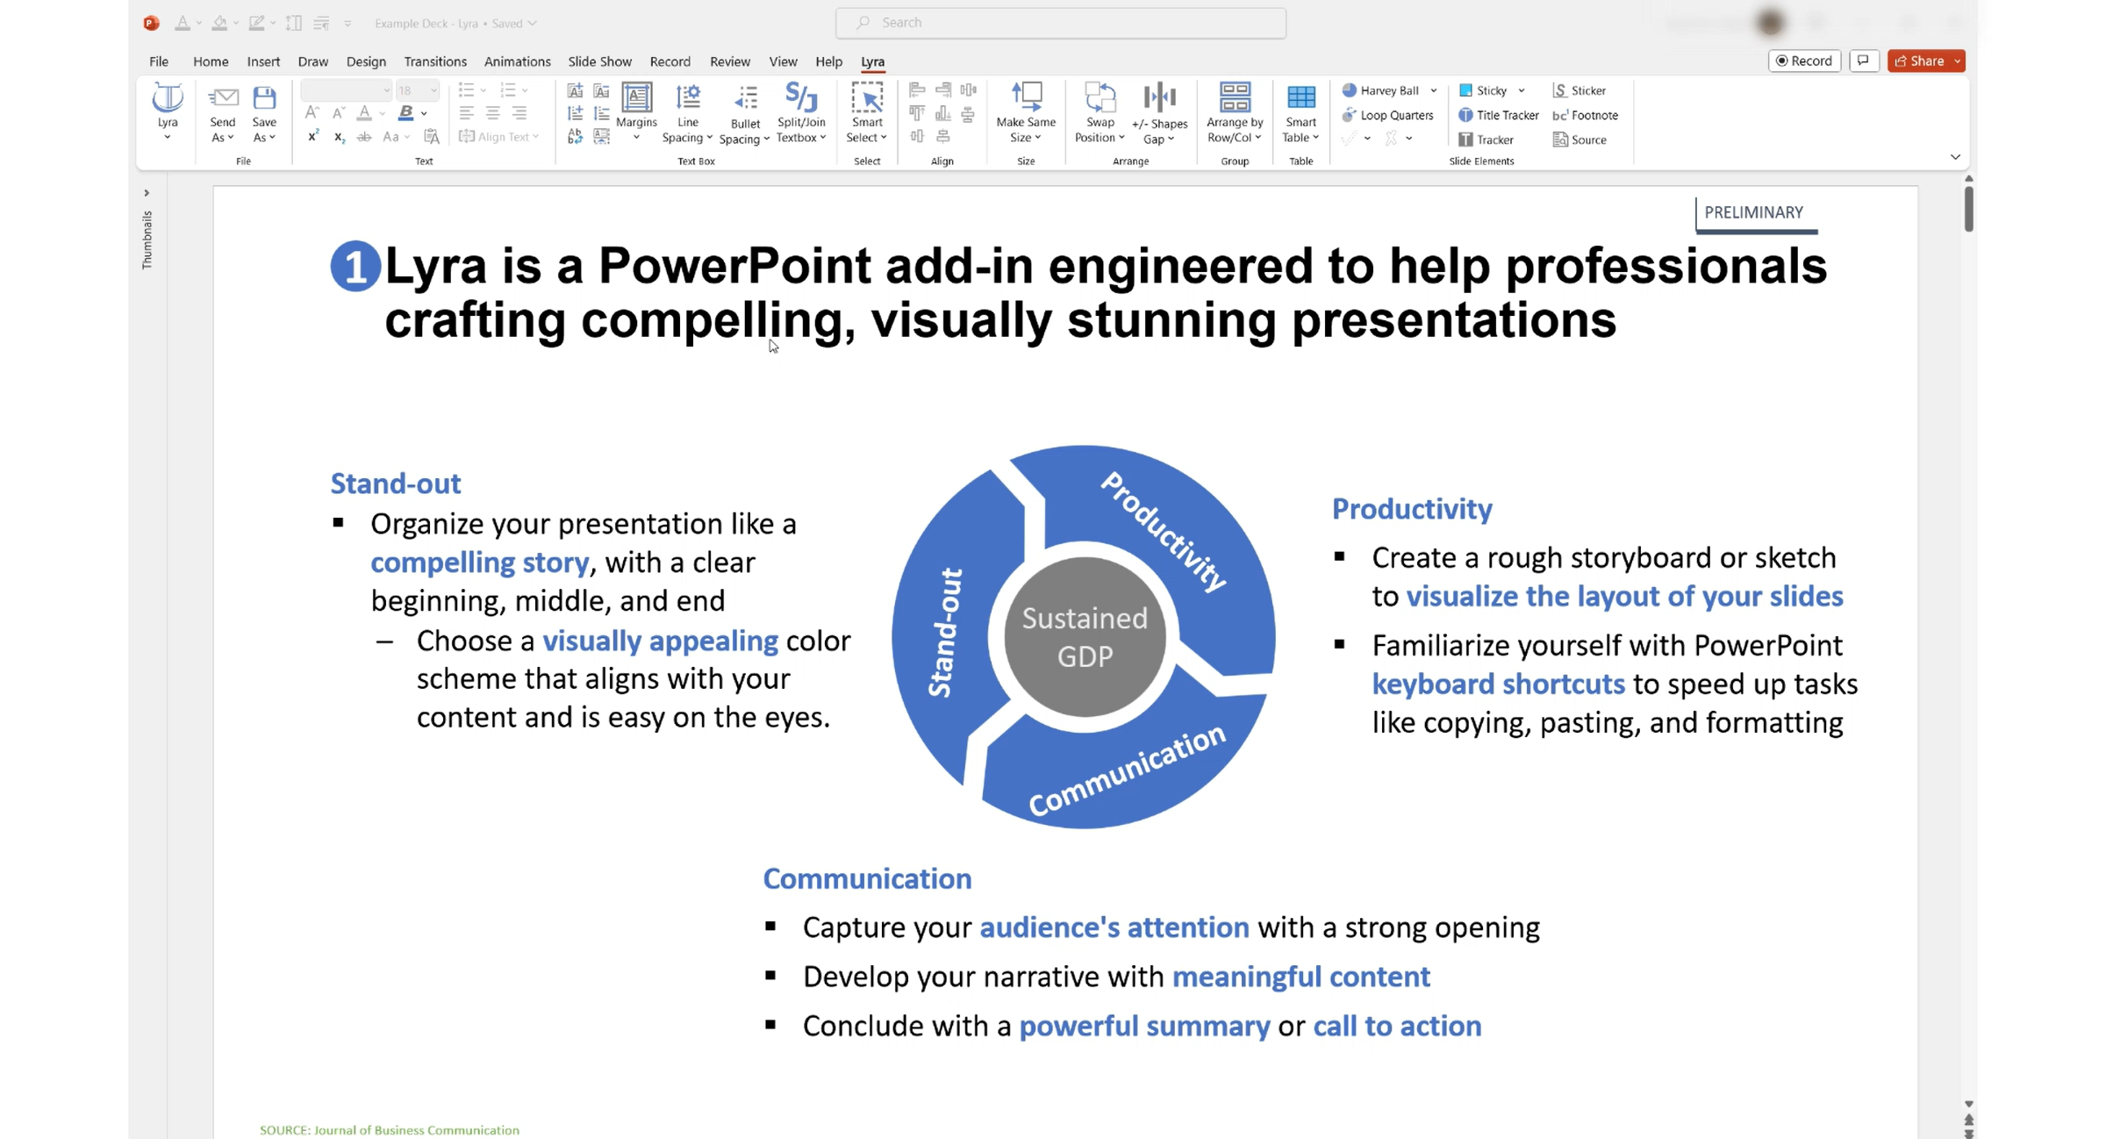Screen dimensions: 2106x1139
Task: Open the Share button dropdown arrow
Action: (1957, 61)
